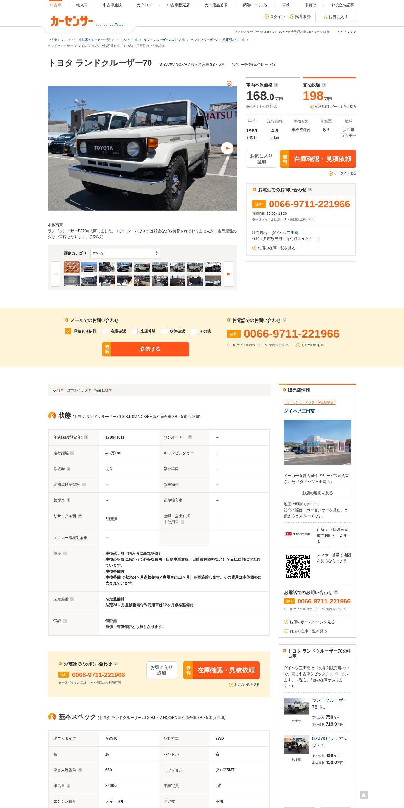404x808 pixels.
Task: Click help icon beside 車検 row
Action: click(x=65, y=553)
